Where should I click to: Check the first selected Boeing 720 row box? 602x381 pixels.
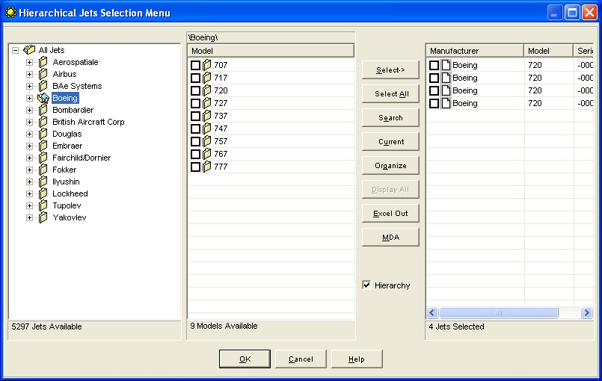coord(434,65)
